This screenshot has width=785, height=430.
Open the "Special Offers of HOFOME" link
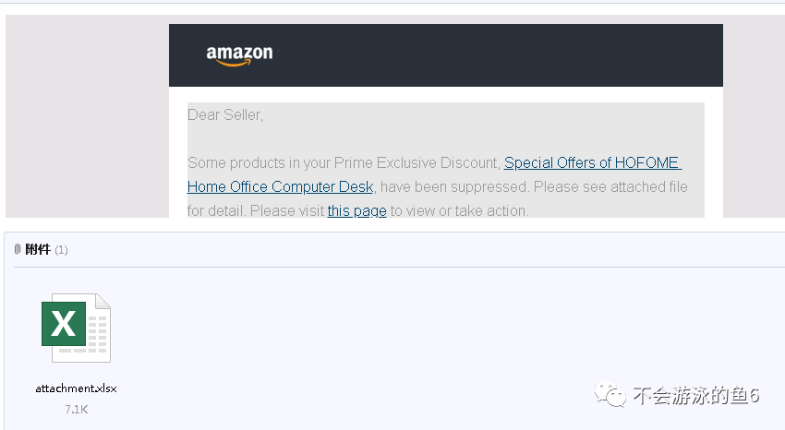point(592,162)
